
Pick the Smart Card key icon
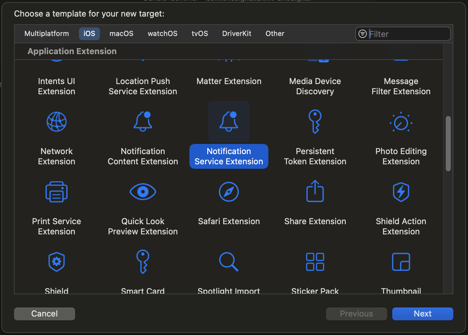[143, 262]
